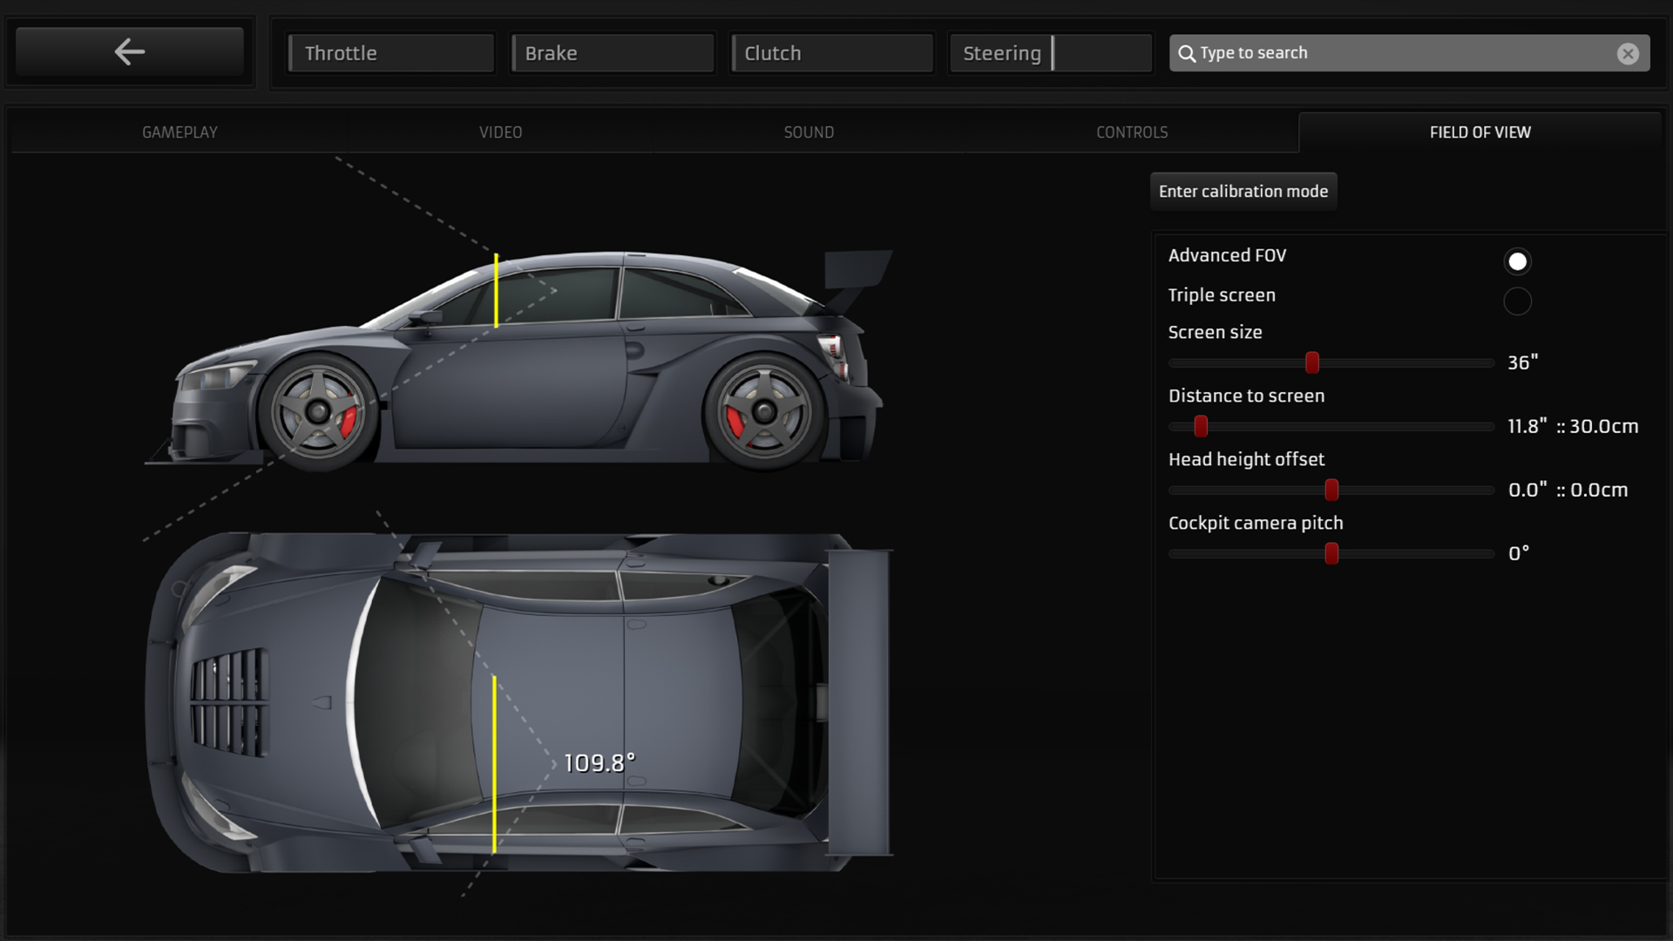Viewport: 1673px width, 941px height.
Task: Switch to the SOUND tab
Action: (809, 132)
